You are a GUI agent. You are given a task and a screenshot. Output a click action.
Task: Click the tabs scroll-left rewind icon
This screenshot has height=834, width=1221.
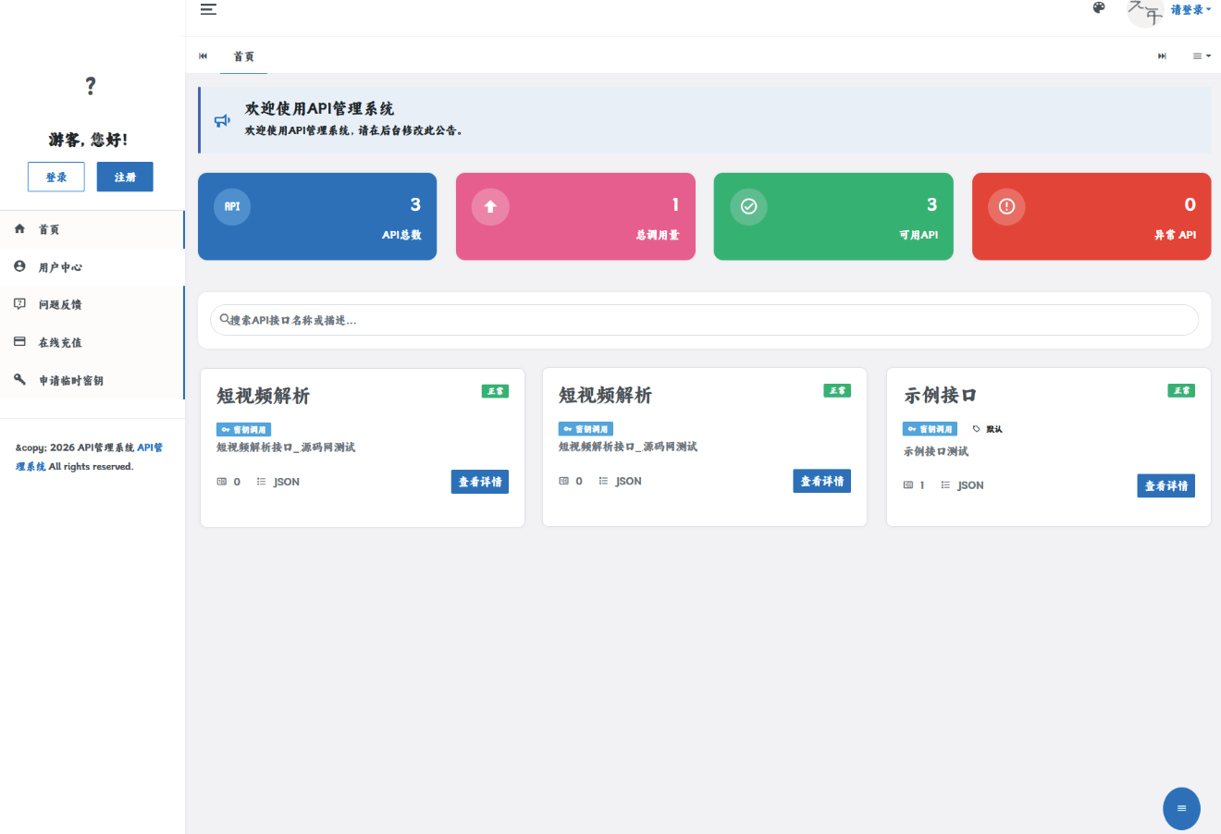[x=203, y=55]
